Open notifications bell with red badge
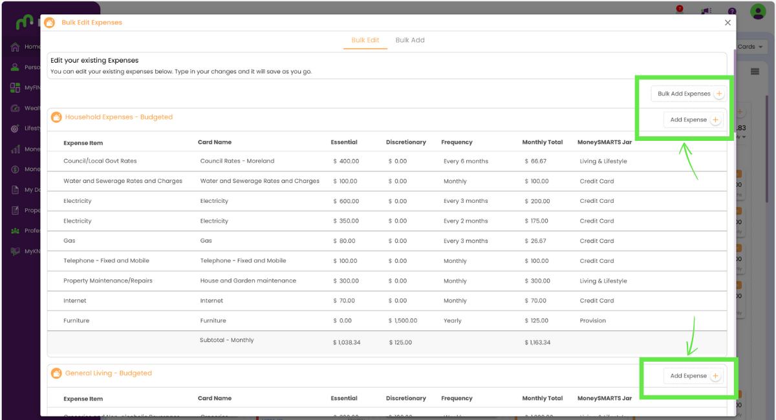The image size is (776, 420). click(680, 10)
